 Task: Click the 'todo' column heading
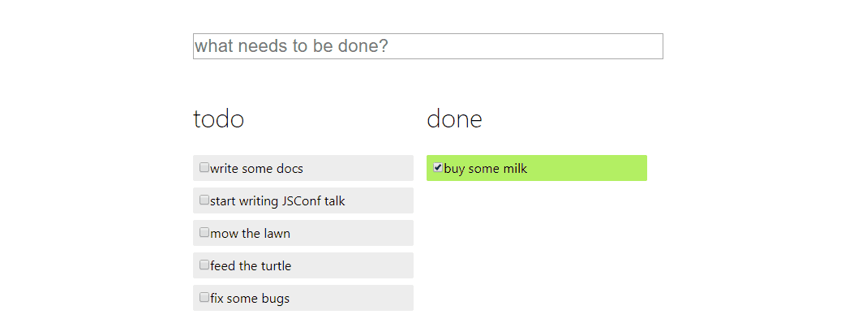pos(218,119)
